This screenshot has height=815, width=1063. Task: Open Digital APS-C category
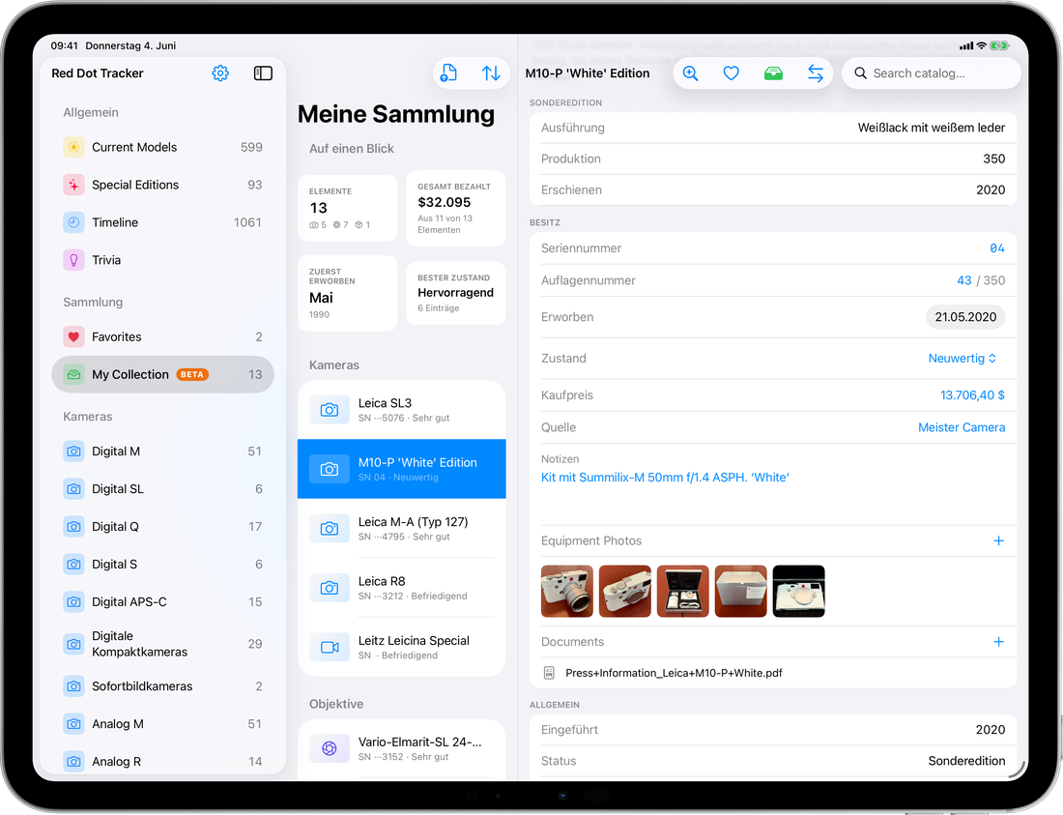tap(162, 601)
